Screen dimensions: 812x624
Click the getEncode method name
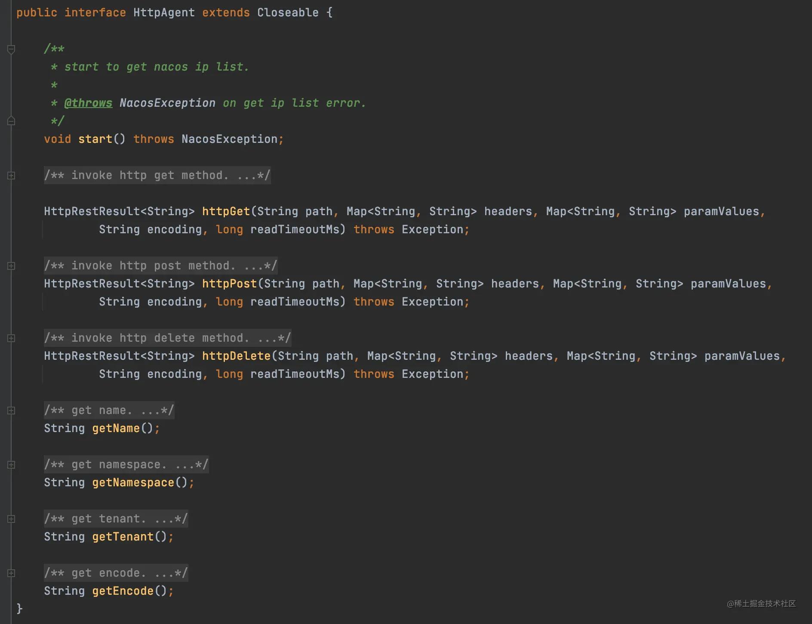[123, 591]
